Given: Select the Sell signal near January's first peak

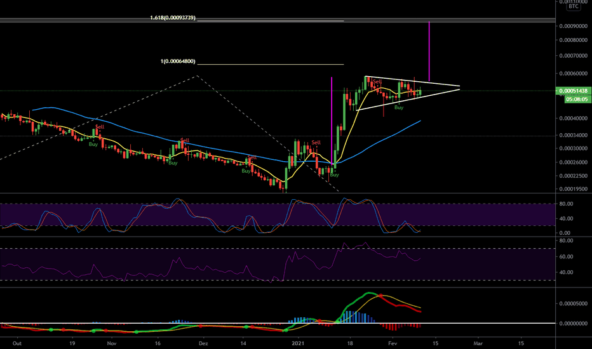Looking at the screenshot, I should click(x=316, y=142).
